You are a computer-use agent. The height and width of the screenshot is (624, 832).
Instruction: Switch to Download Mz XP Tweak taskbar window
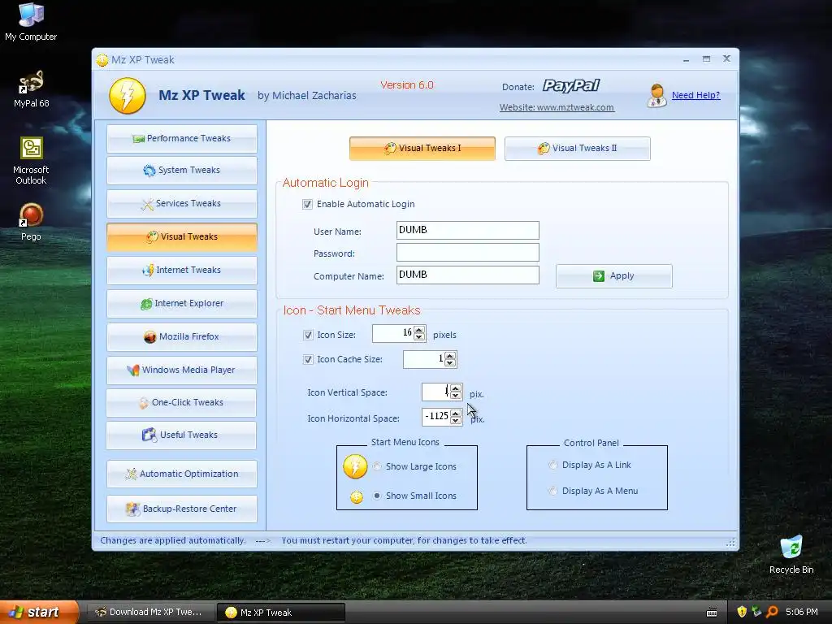point(150,613)
